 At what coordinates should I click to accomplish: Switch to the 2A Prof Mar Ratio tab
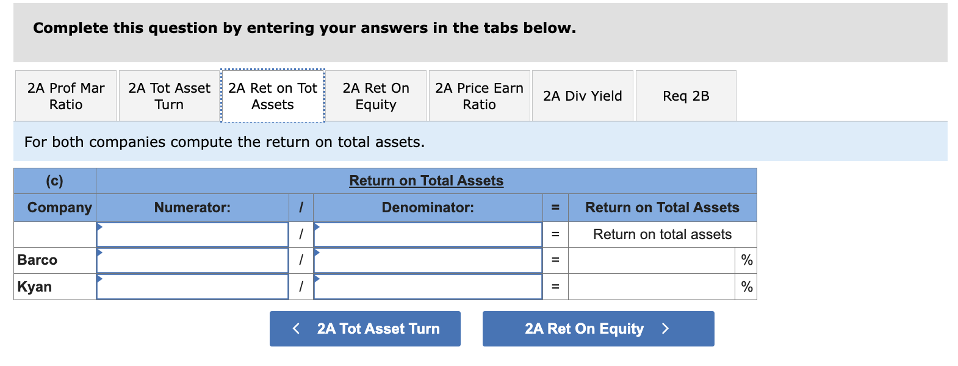pyautogui.click(x=65, y=96)
